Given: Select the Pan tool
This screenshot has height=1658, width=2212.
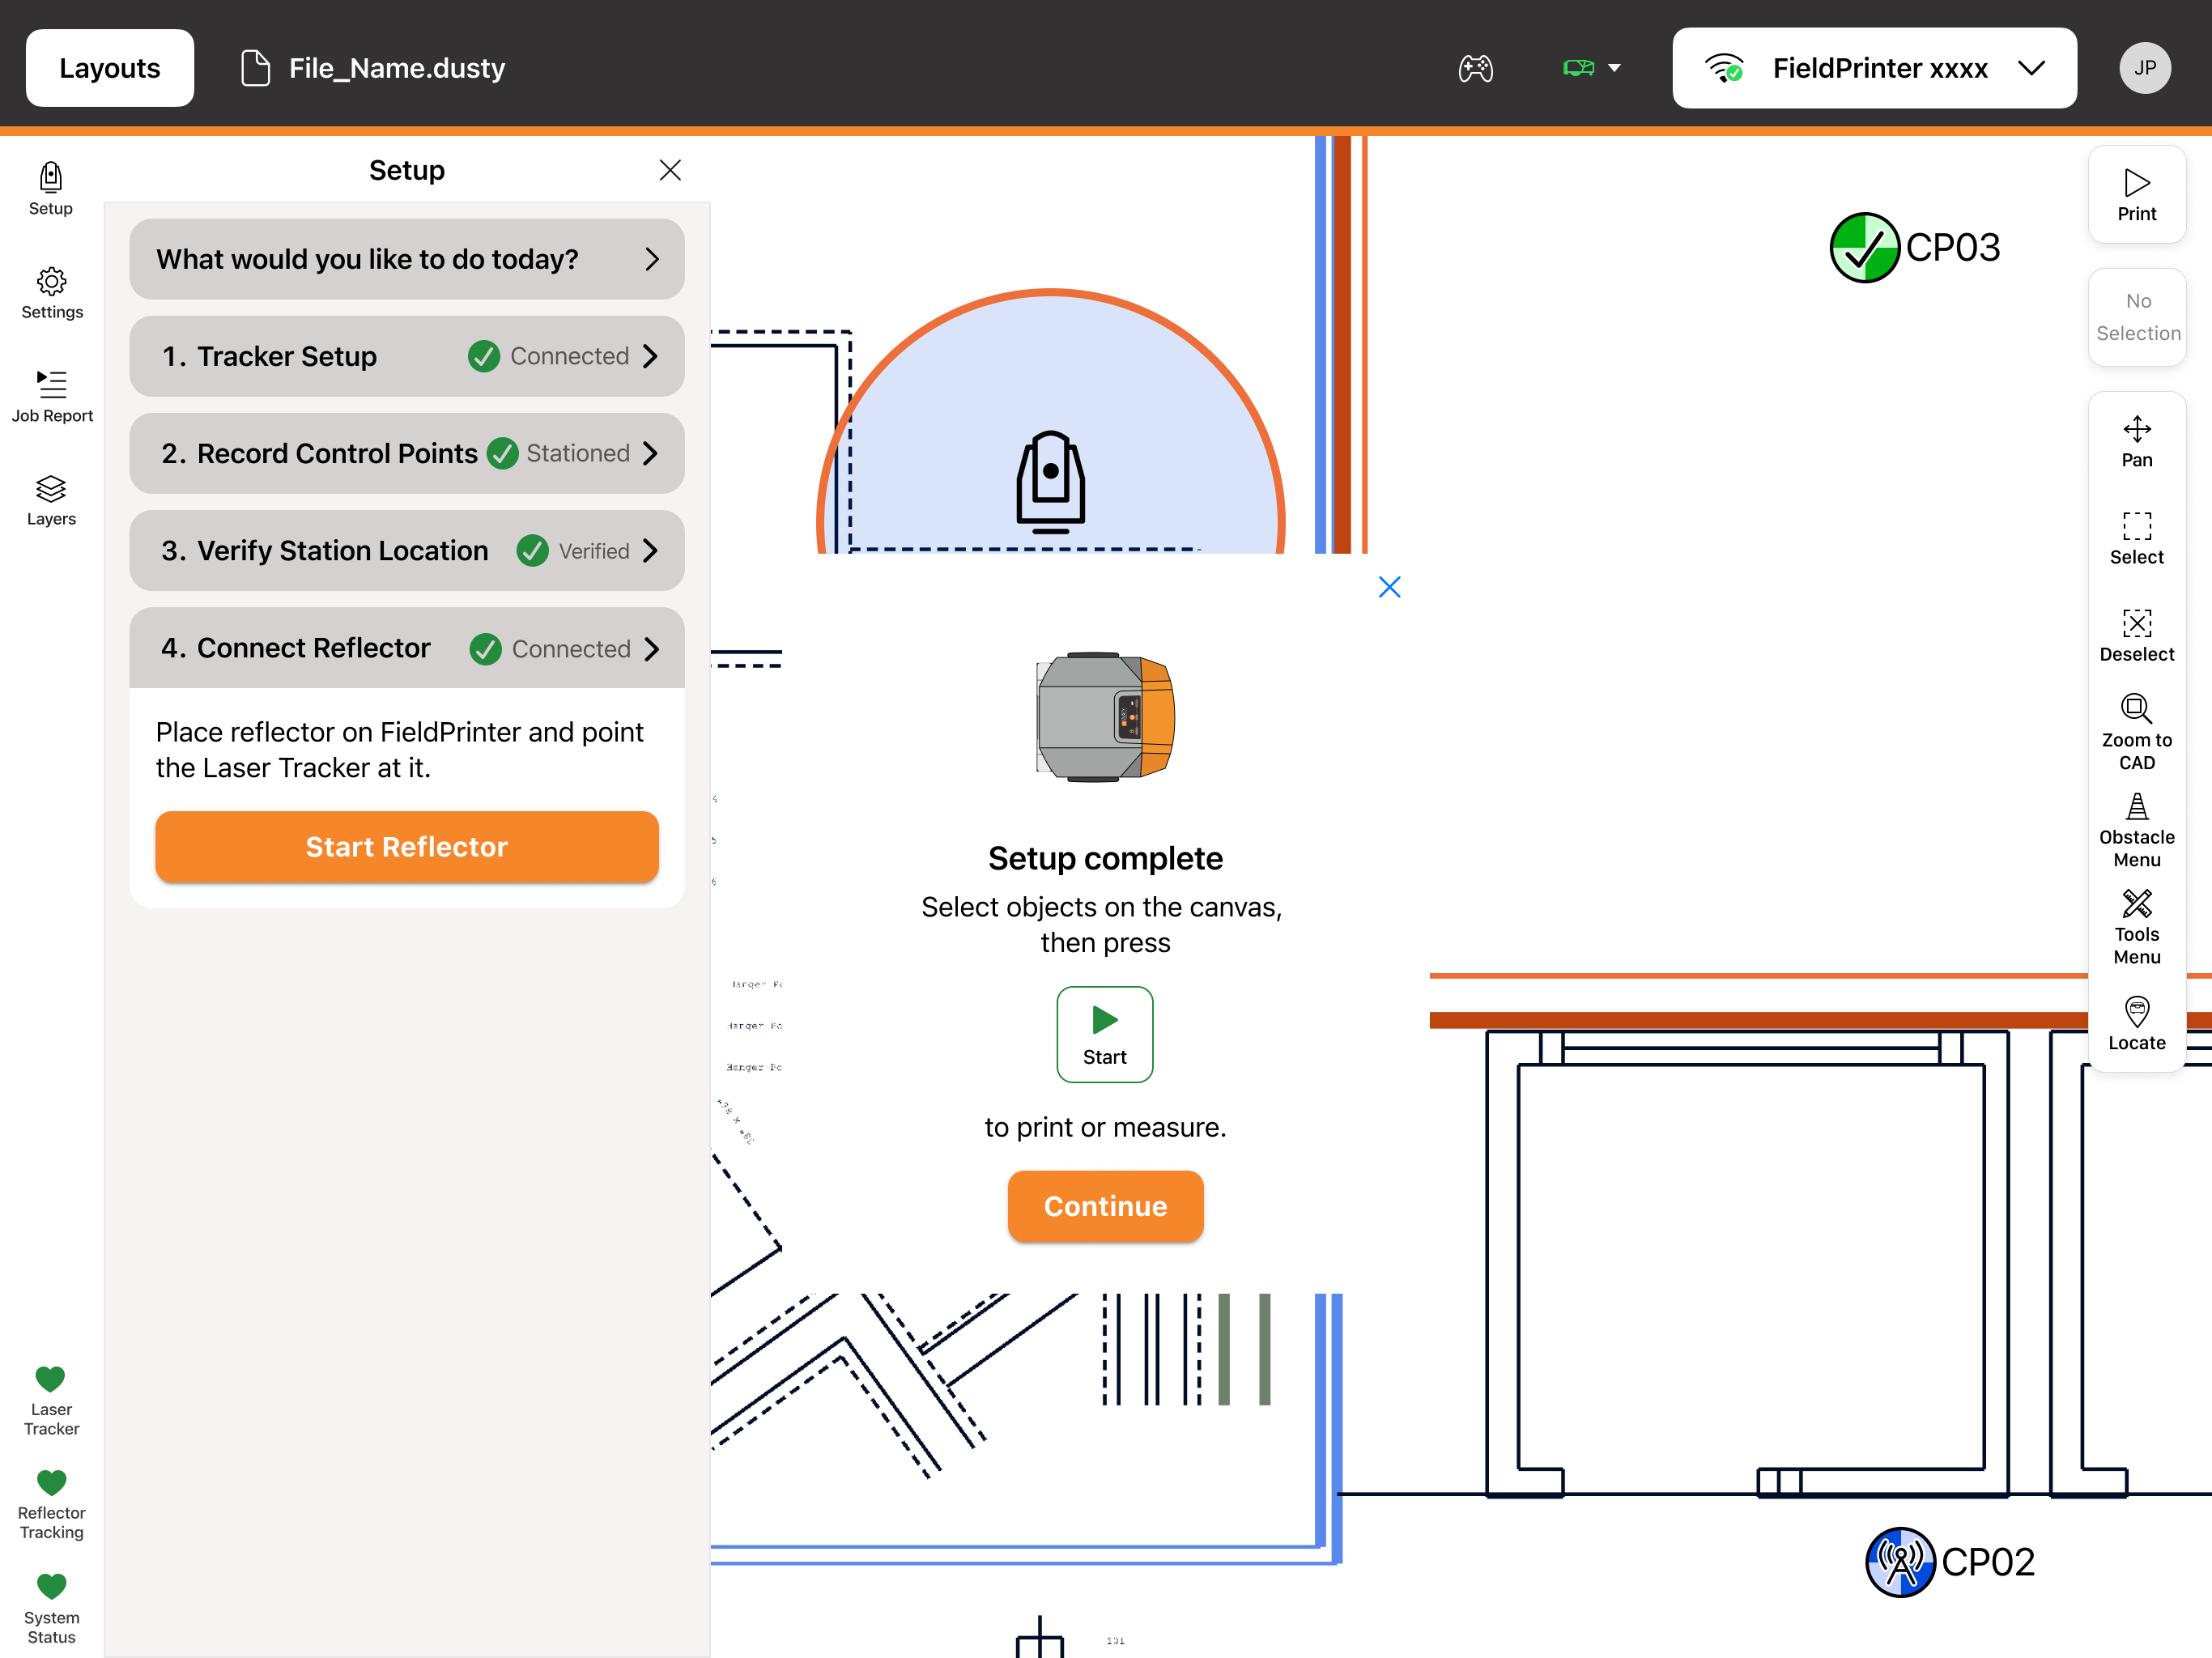Looking at the screenshot, I should (2136, 441).
